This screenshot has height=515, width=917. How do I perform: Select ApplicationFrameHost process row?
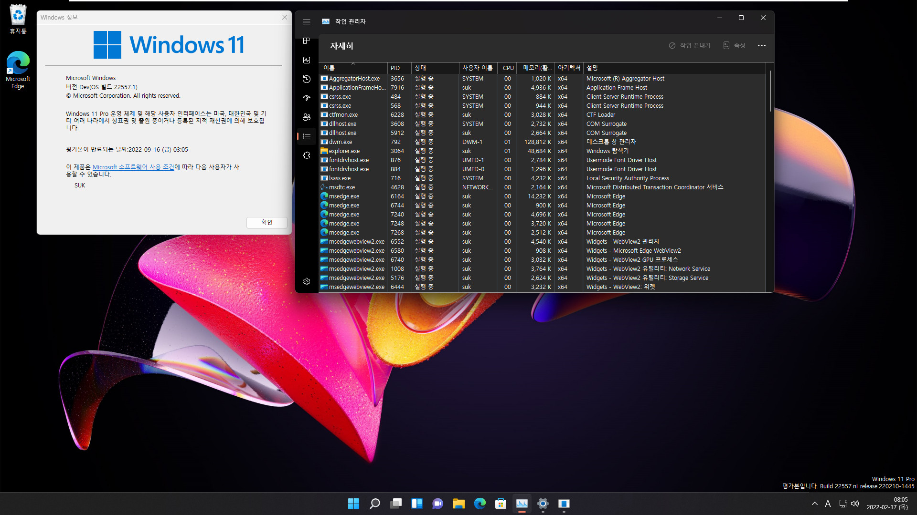point(543,88)
